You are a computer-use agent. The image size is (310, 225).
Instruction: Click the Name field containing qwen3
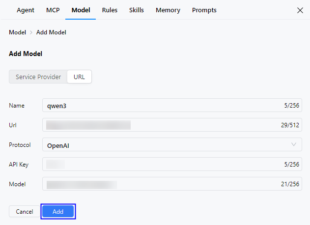coord(157,105)
